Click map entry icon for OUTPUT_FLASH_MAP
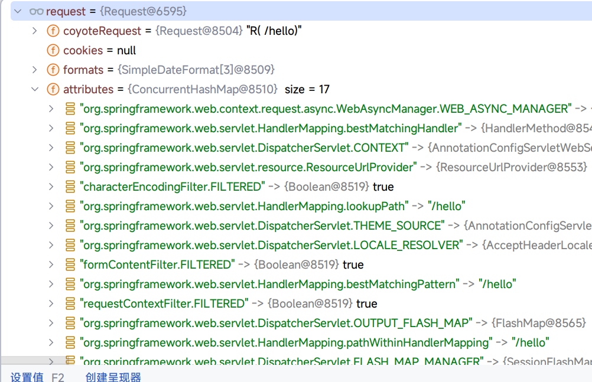 point(70,323)
